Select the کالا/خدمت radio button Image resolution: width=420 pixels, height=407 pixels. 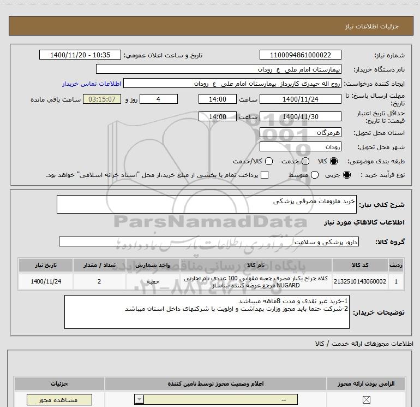pyautogui.click(x=269, y=161)
